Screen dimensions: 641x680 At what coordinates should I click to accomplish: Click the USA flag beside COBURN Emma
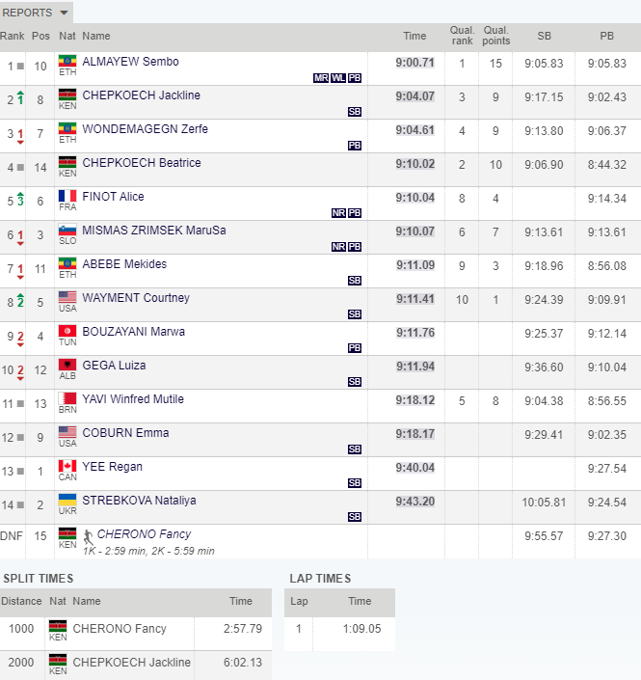click(67, 432)
